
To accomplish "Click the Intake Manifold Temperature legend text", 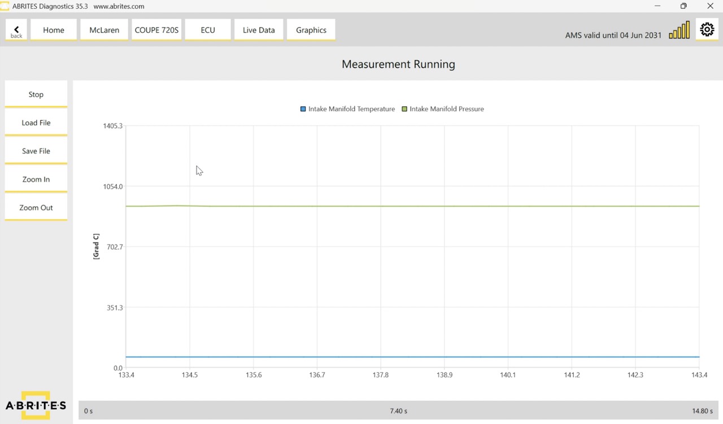I will coord(351,109).
